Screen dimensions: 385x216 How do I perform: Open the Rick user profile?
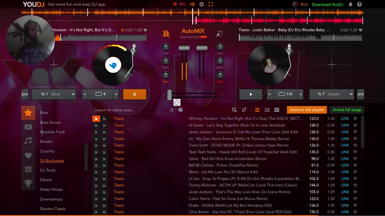point(300,4)
